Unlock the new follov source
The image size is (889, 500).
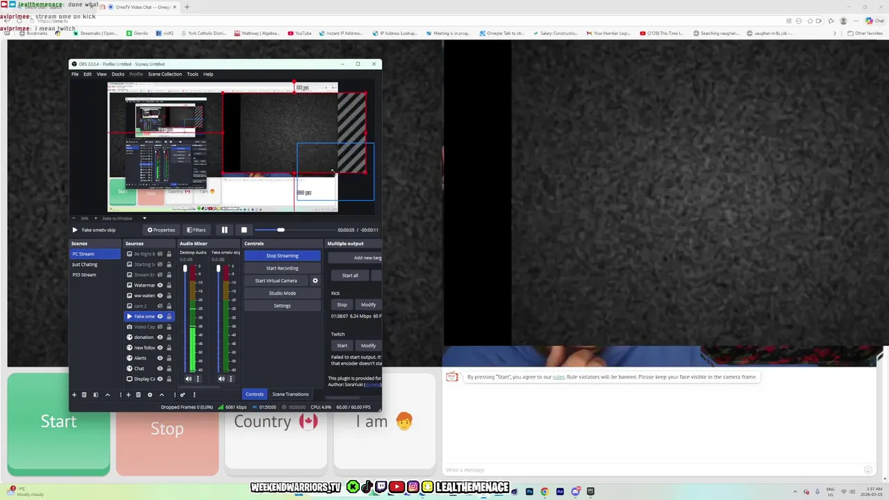point(169,348)
